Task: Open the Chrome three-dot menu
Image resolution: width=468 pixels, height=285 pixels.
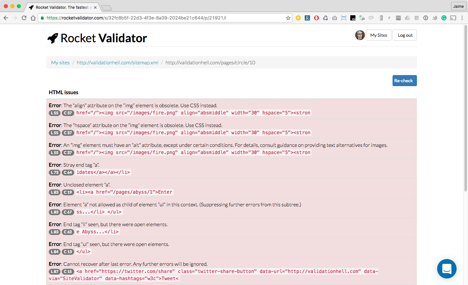Action: pyautogui.click(x=462, y=18)
